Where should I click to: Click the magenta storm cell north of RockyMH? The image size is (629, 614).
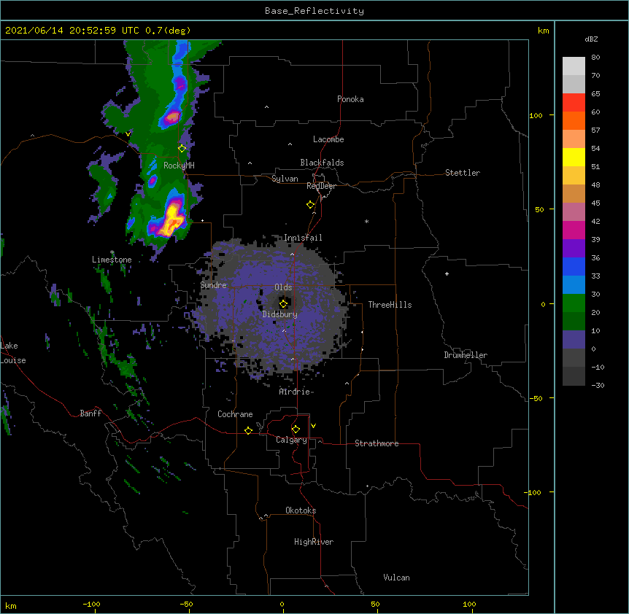click(x=172, y=117)
